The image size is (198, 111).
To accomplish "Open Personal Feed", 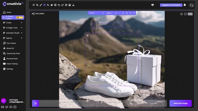I will tap(10, 59).
